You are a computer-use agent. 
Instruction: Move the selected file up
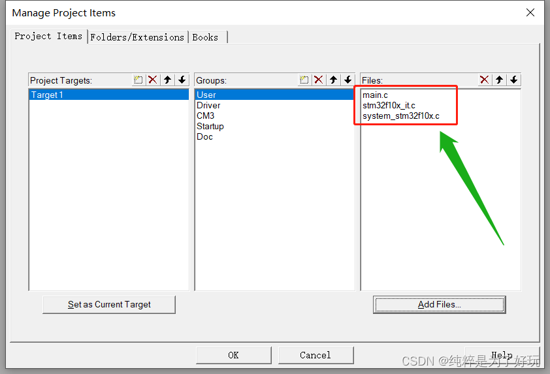point(500,80)
